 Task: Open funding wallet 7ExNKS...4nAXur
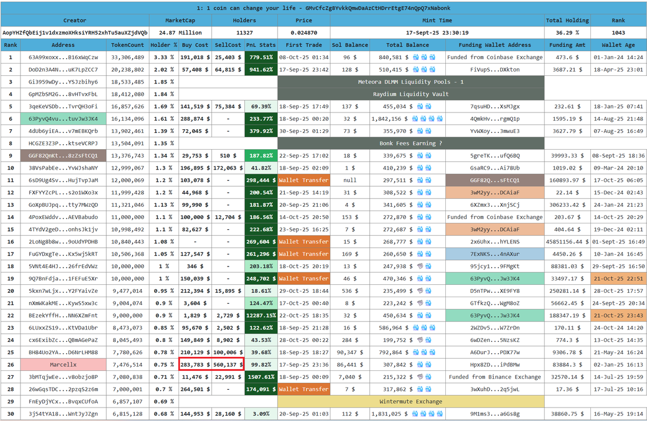tap(495, 254)
